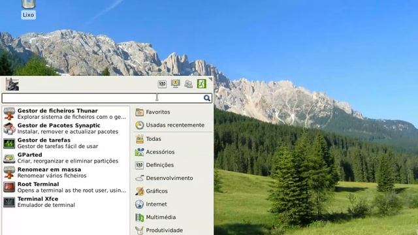Open the Multimédia category
The image size is (418, 235).
[x=172, y=217]
